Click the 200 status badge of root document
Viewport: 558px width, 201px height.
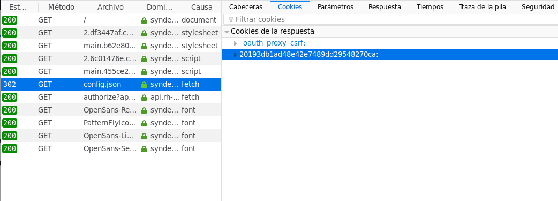pos(10,20)
